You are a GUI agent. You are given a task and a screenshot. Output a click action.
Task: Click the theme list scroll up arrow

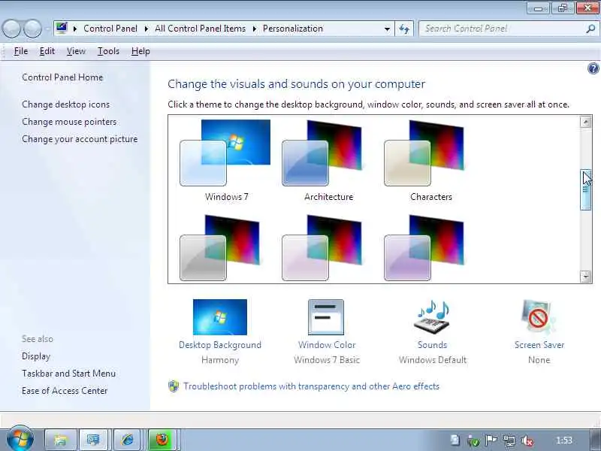click(x=585, y=123)
